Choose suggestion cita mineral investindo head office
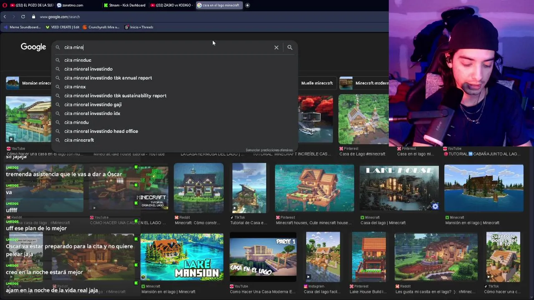The image size is (534, 300). 174,131
